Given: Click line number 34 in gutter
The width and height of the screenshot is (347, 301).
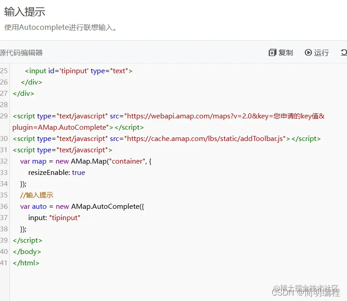Looking at the screenshot, I should pyautogui.click(x=4, y=183).
